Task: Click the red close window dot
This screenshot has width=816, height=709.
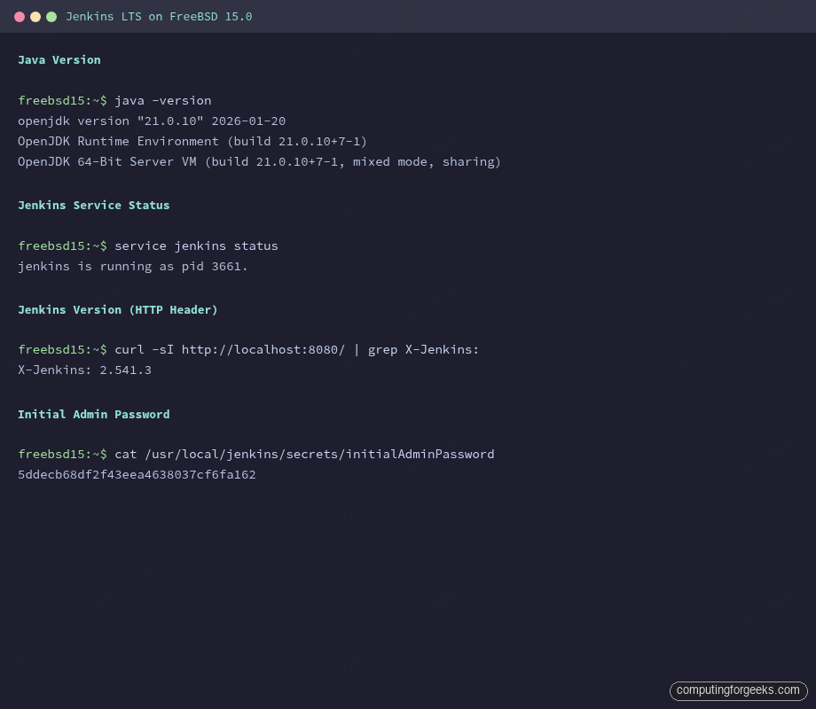Action: point(20,17)
